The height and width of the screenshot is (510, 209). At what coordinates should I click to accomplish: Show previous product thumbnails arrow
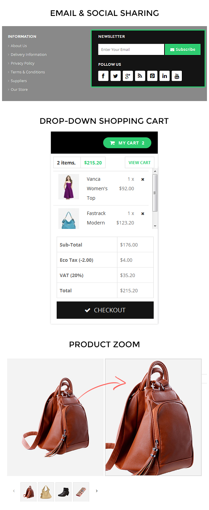click(14, 491)
